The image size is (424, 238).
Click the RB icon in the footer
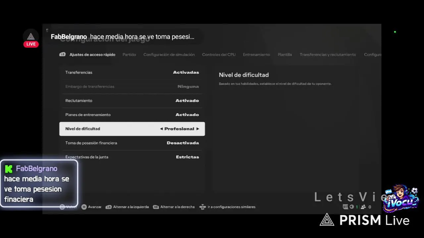[156, 207]
